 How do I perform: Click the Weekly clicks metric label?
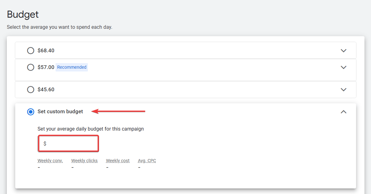pos(84,161)
